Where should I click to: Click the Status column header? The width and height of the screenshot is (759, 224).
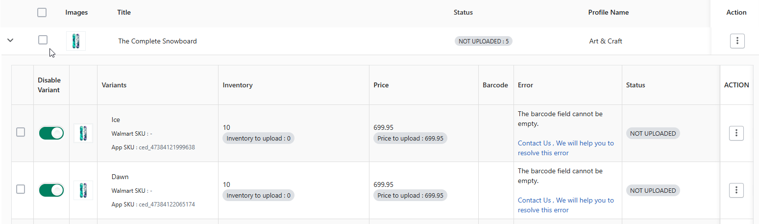[x=463, y=13]
